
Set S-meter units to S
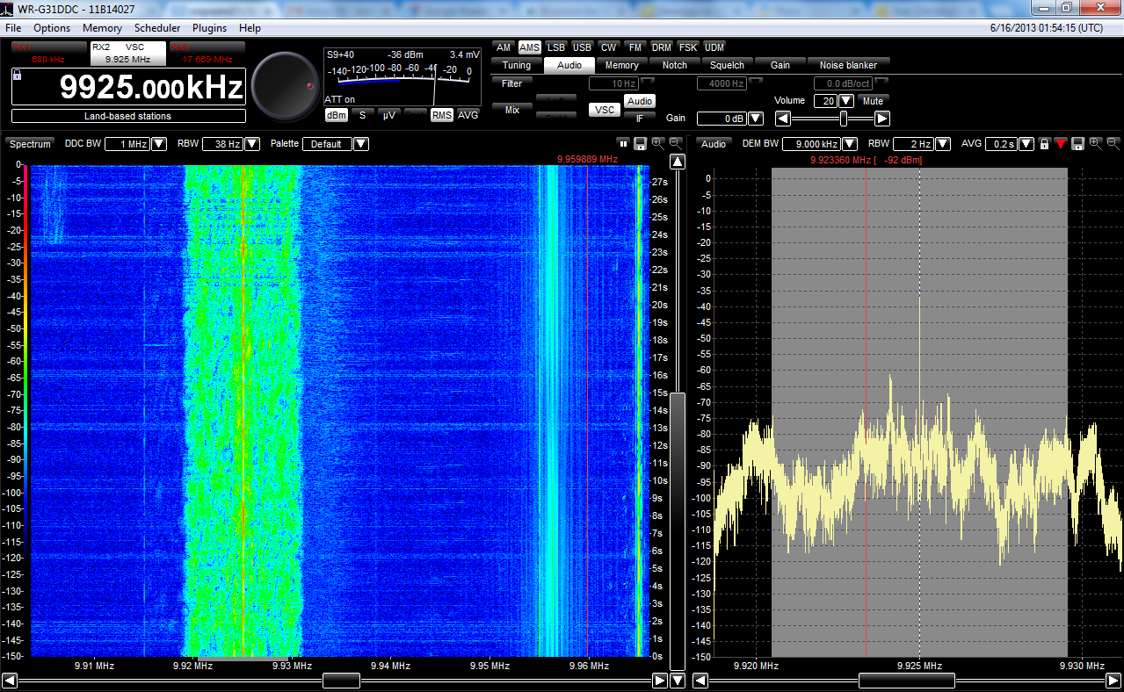coord(362,115)
